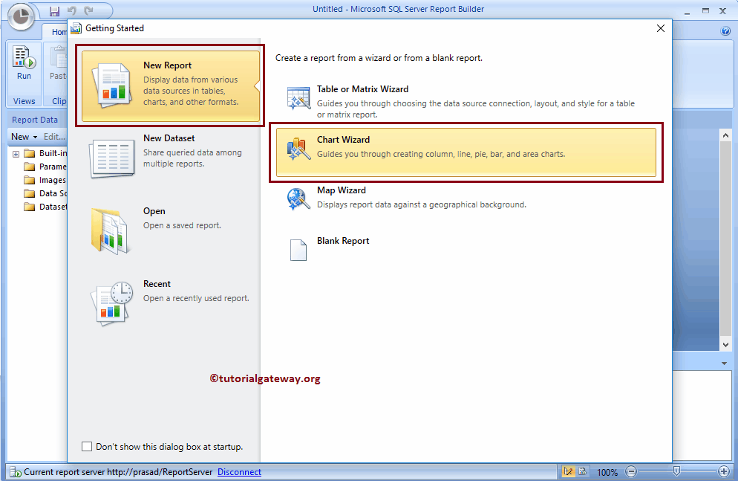Switch to design view in status bar
The height and width of the screenshot is (481, 738).
pyautogui.click(x=569, y=471)
